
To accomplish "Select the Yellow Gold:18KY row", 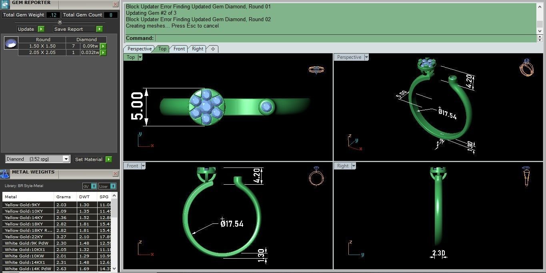I will coord(57,224).
